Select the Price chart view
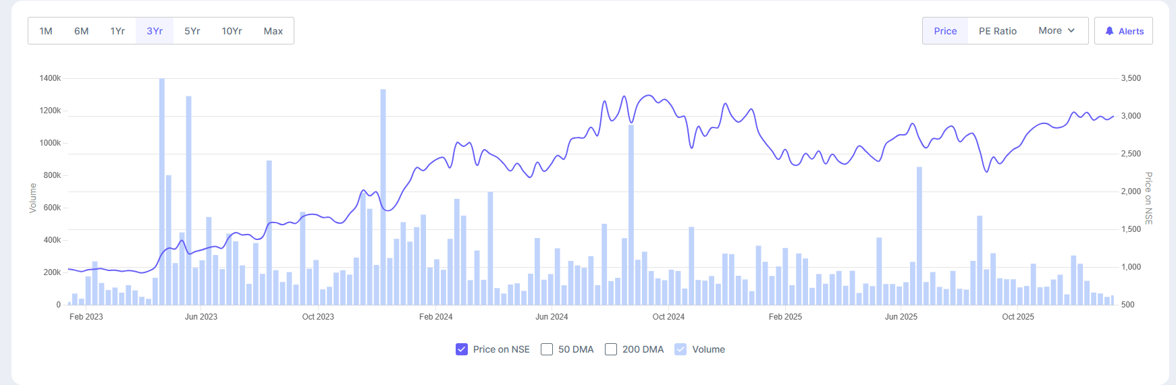Image resolution: width=1176 pixels, height=385 pixels. (x=945, y=31)
